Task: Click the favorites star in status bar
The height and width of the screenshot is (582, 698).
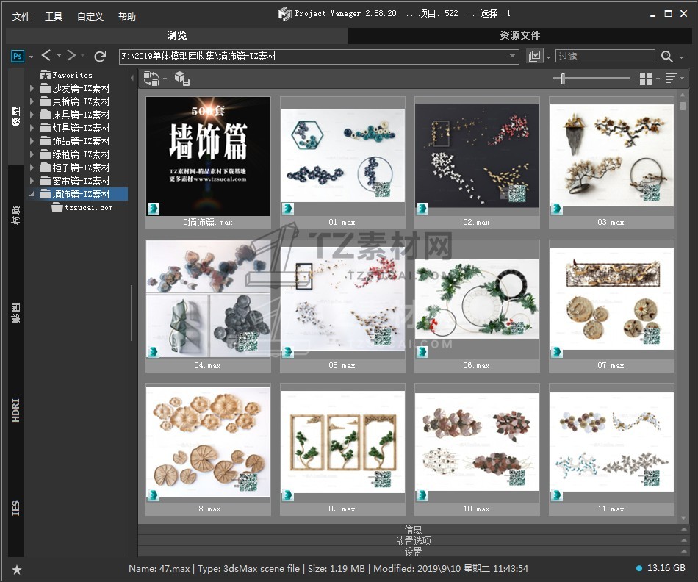Action: (17, 569)
